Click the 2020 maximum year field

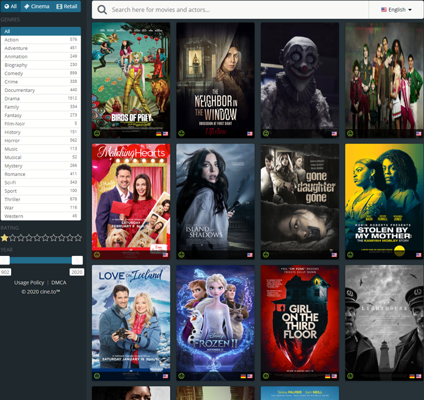coord(77,272)
